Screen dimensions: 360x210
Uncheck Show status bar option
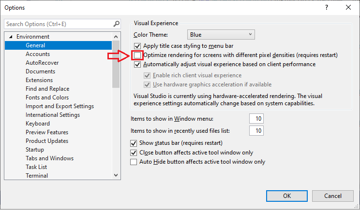pyautogui.click(x=134, y=143)
